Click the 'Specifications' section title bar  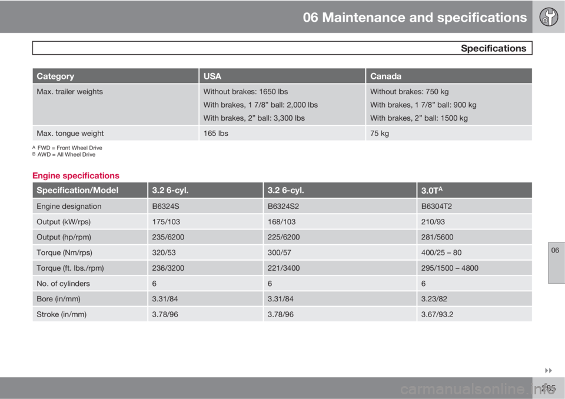pyautogui.click(x=282, y=48)
